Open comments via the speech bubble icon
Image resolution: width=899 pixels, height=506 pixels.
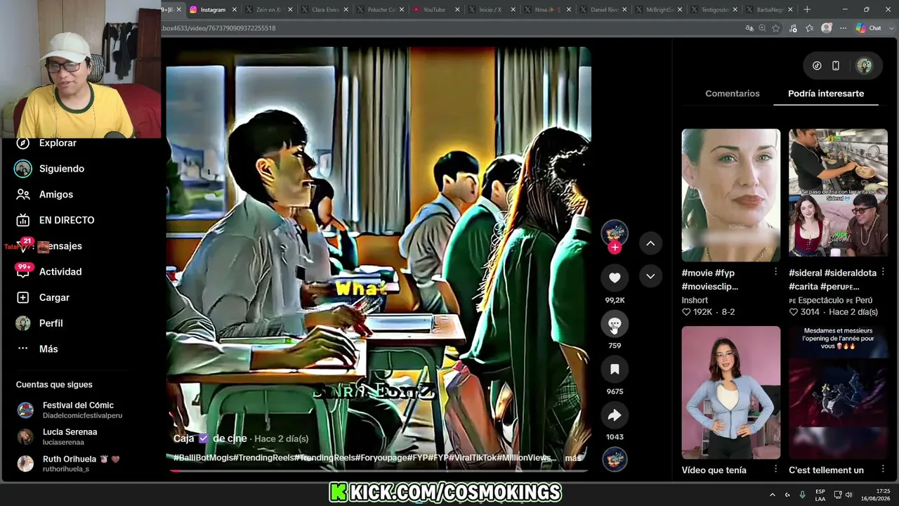click(x=615, y=324)
